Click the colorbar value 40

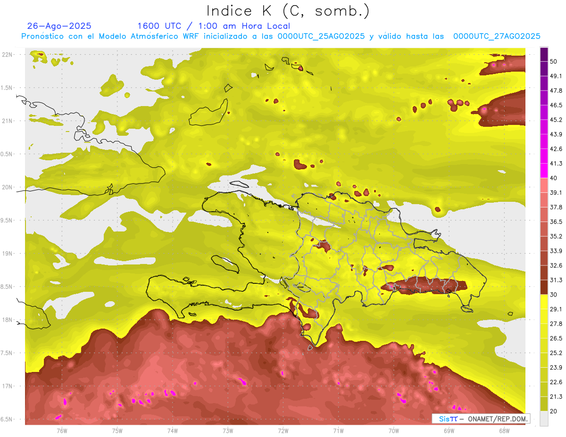tap(554, 178)
